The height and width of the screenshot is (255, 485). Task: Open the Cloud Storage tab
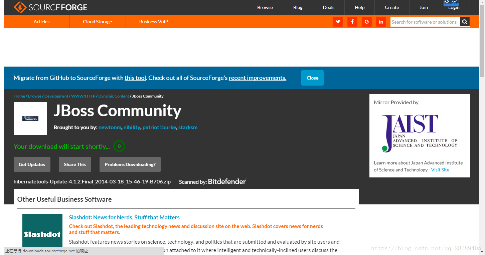[98, 22]
